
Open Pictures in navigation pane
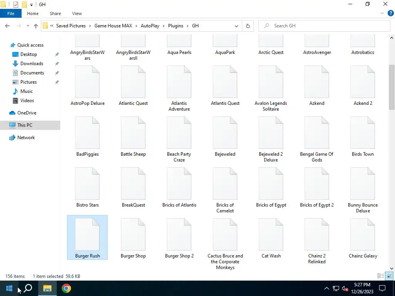[x=29, y=82]
